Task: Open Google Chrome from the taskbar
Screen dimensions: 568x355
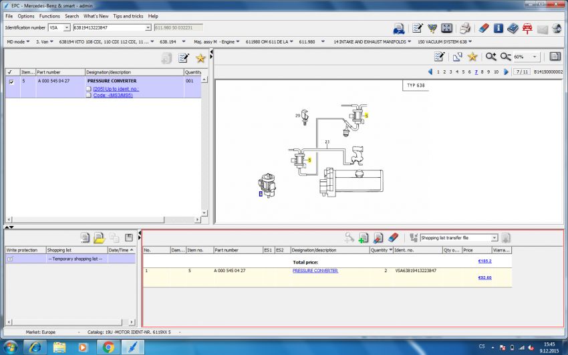Action: (x=108, y=348)
